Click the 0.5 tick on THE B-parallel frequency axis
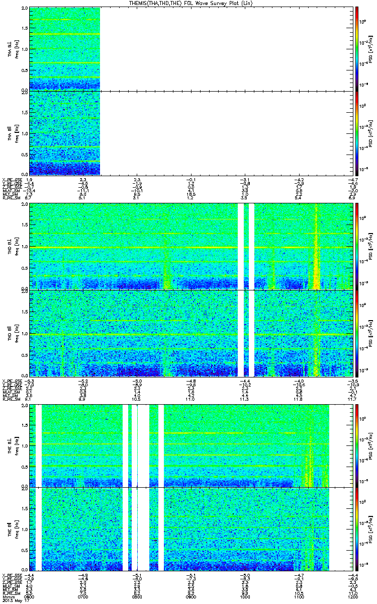 tap(24, 549)
